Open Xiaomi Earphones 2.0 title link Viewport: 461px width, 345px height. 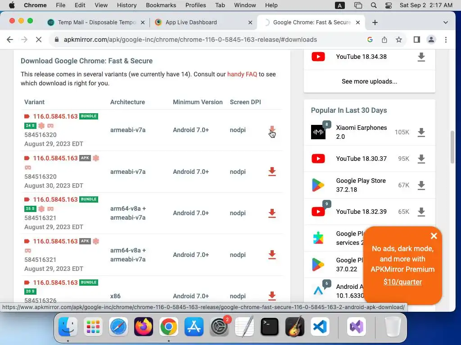(x=362, y=132)
